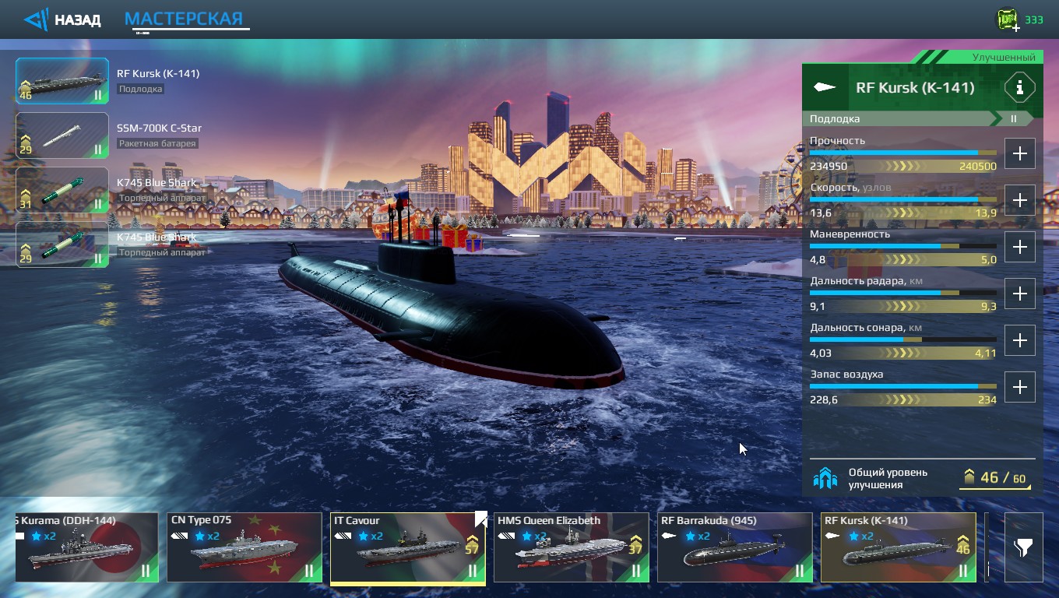This screenshot has height=598, width=1059.
Task: Click the level 37 badge on HMS Queen Elizabeth
Action: [x=635, y=546]
